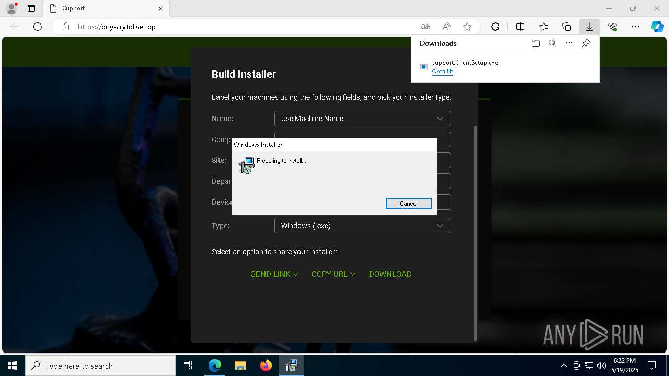This screenshot has width=669, height=376.
Task: Click the translate page icon
Action: [x=425, y=27]
